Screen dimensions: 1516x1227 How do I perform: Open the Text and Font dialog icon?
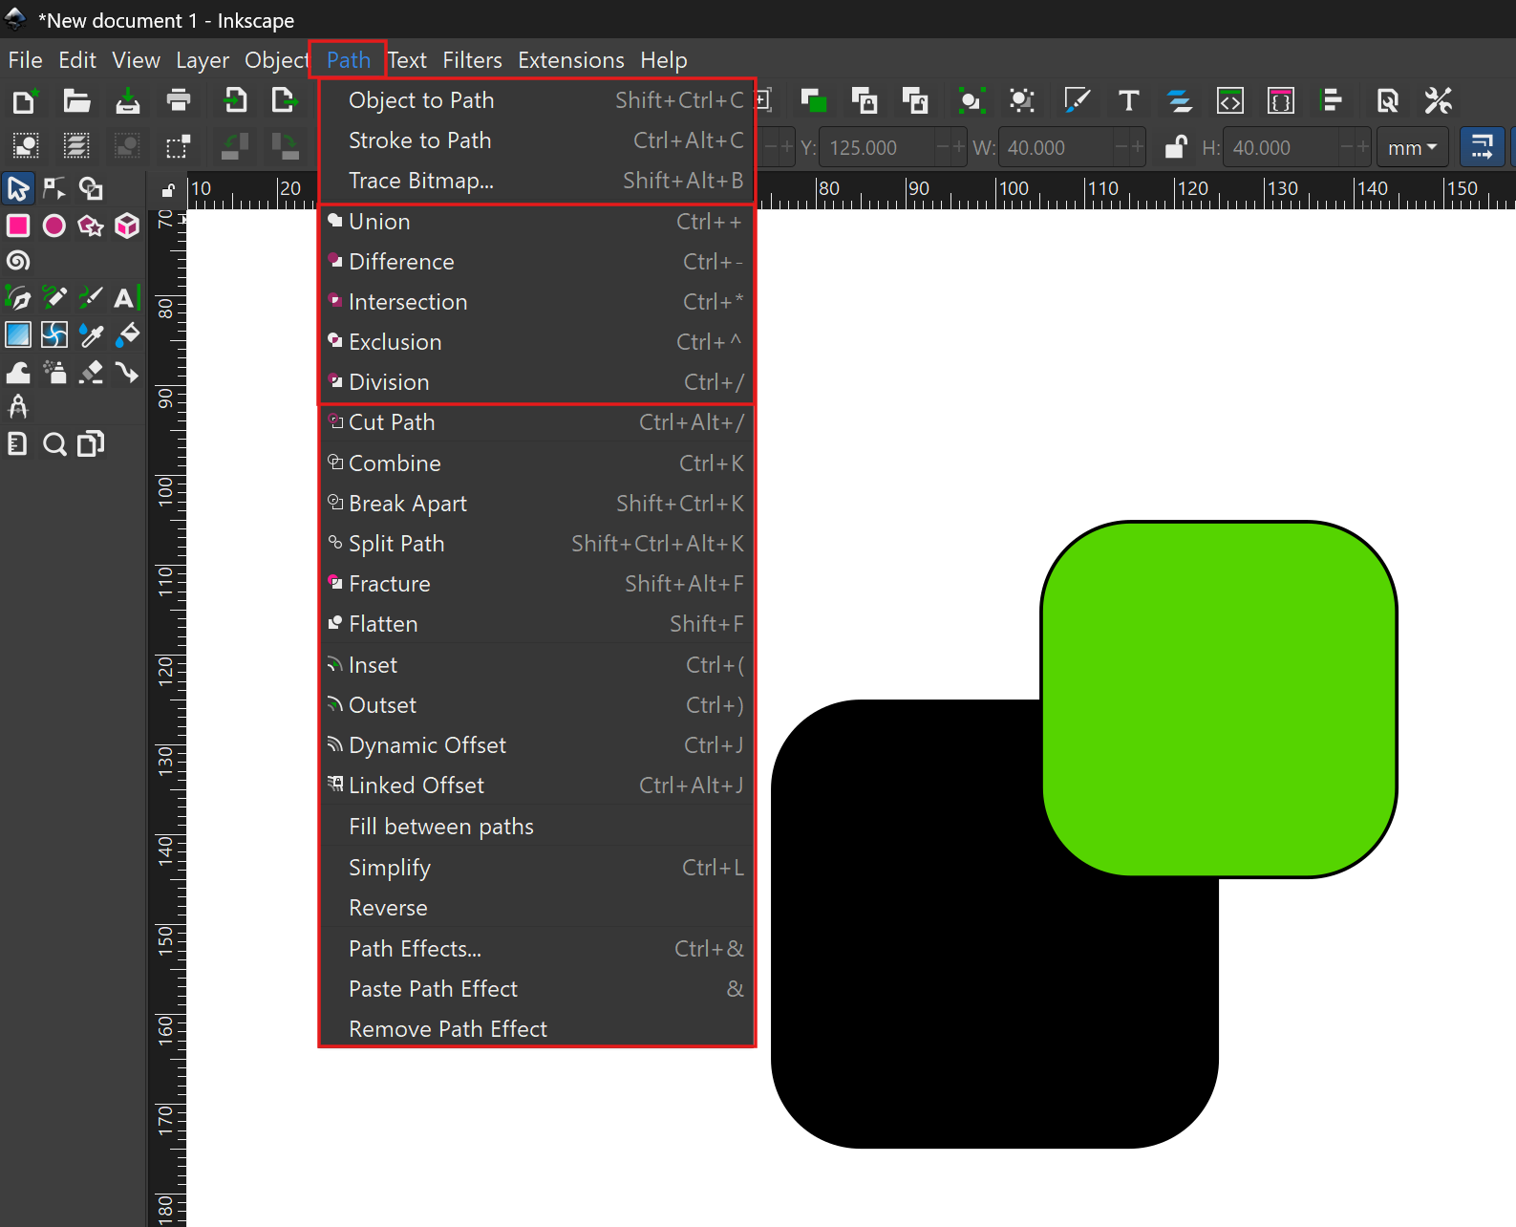tap(1128, 100)
